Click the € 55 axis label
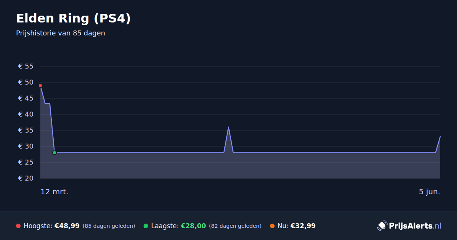Viewport: 457px width, 240px height. pos(26,66)
